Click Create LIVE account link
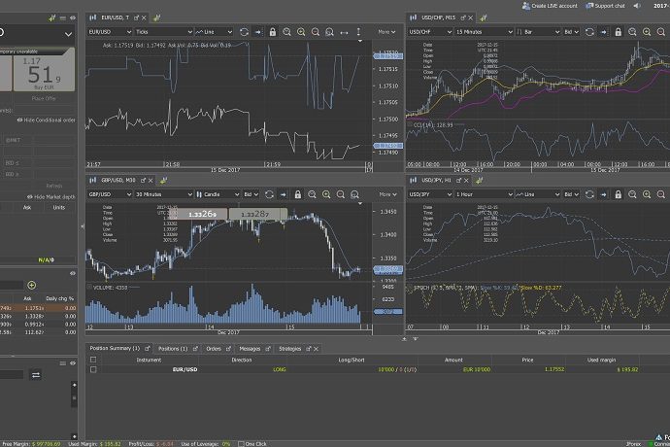670x447 pixels. [550, 6]
